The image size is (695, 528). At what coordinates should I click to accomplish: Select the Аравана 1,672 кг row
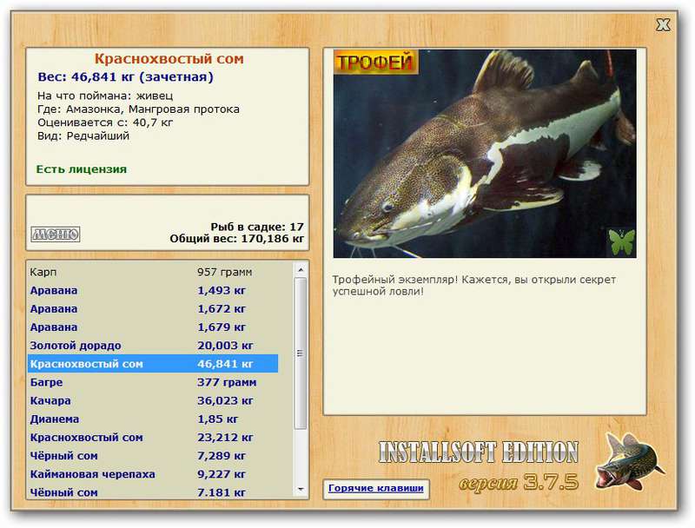(x=153, y=309)
